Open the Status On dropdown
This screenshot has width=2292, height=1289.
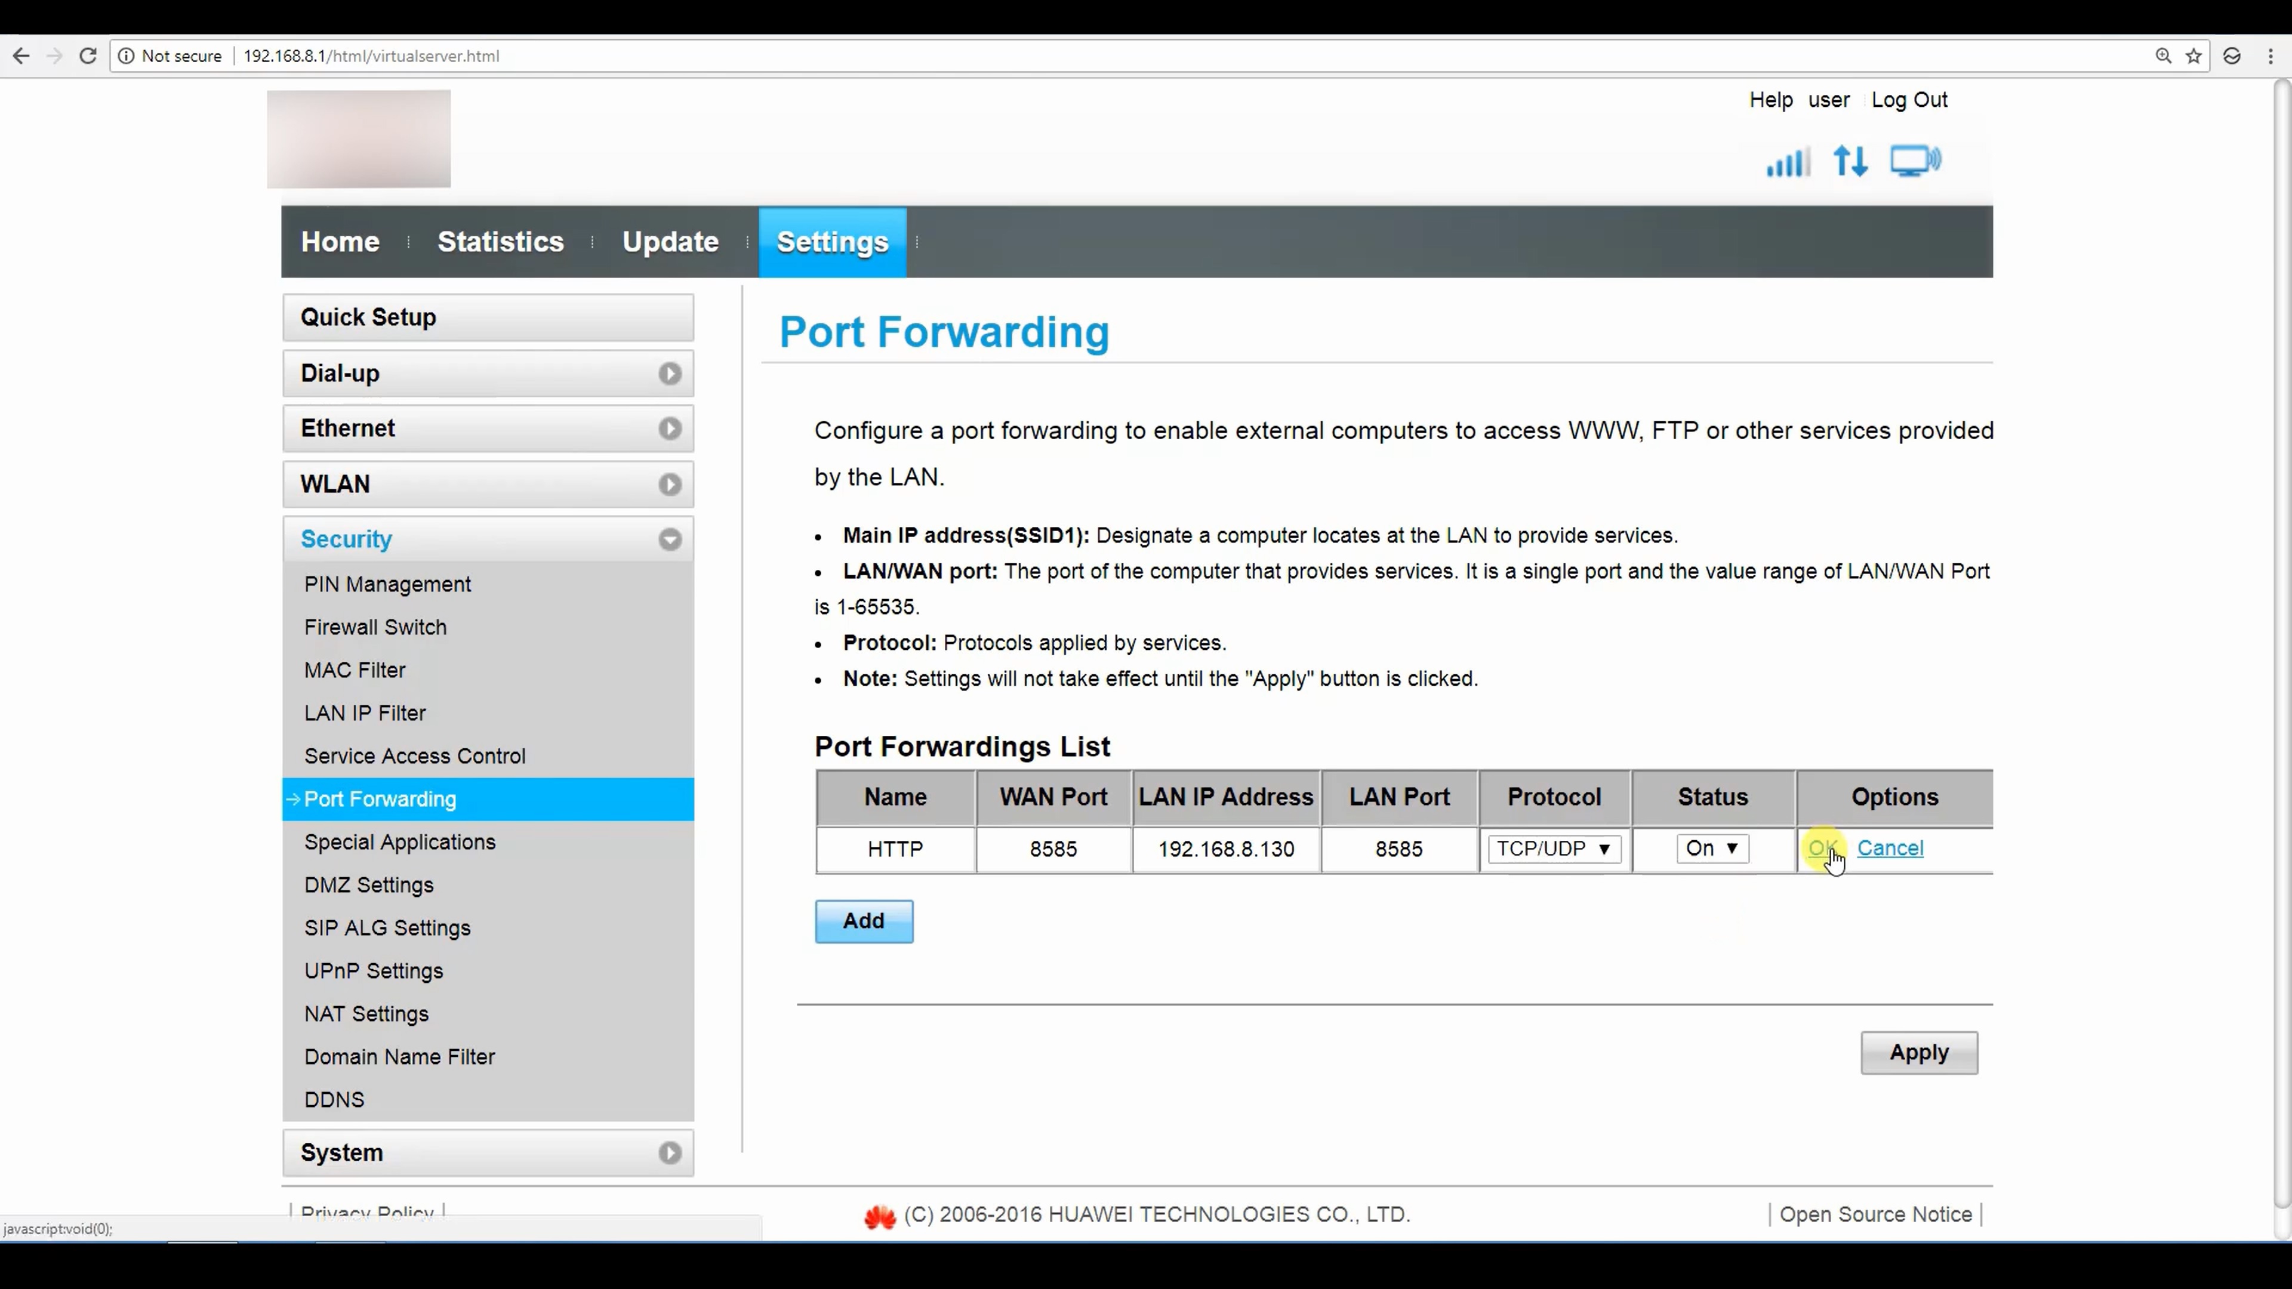click(x=1712, y=849)
